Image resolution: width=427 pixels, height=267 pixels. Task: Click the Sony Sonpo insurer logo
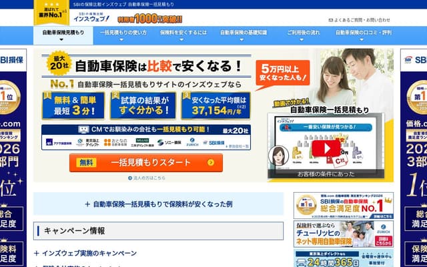pos(169,142)
